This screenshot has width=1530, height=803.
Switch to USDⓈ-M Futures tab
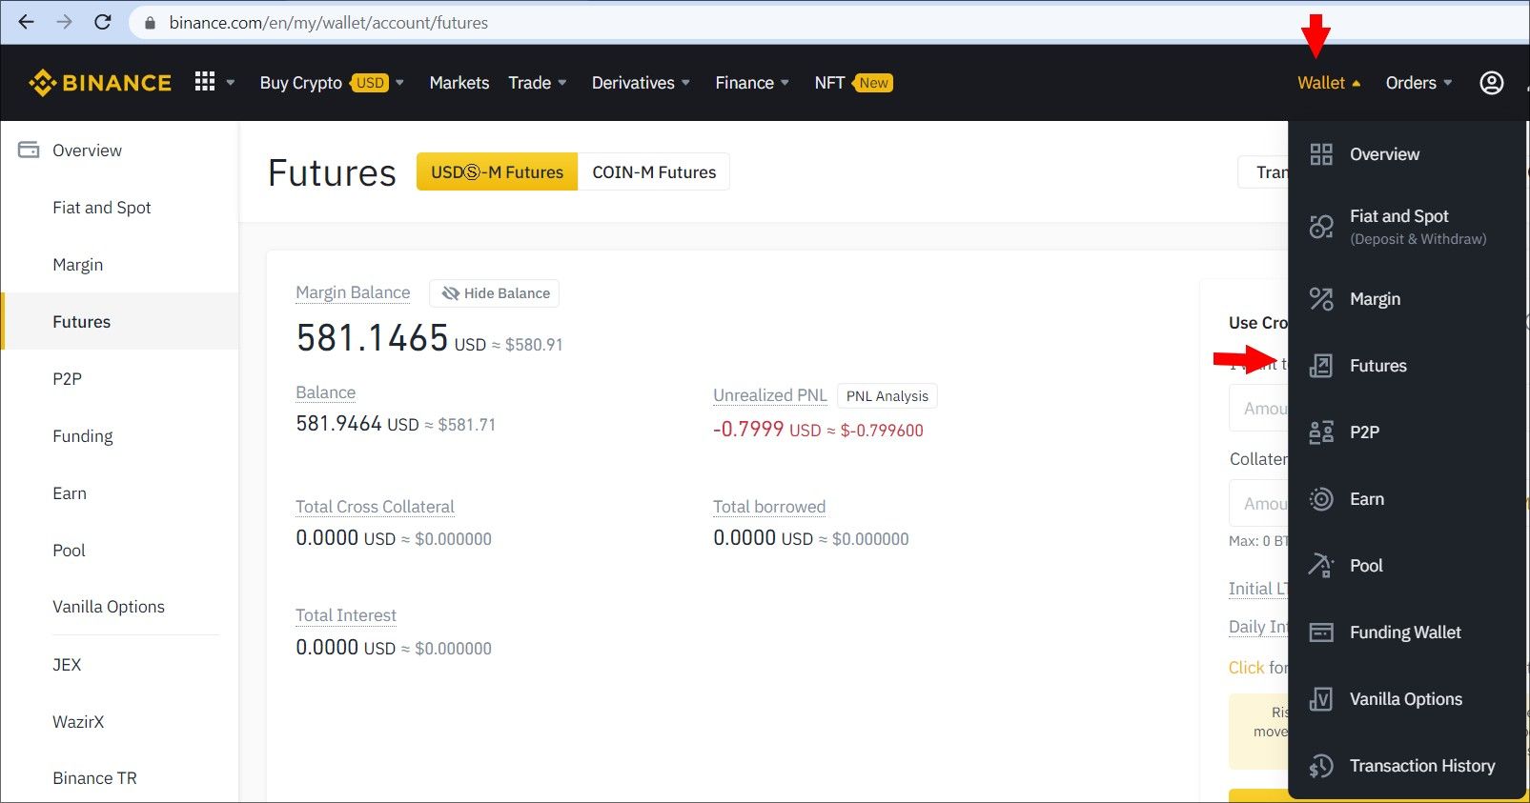pyautogui.click(x=497, y=172)
